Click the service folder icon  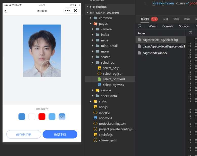(x=98, y=90)
